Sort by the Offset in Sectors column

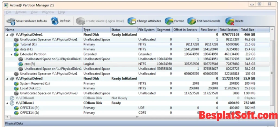click(x=186, y=30)
